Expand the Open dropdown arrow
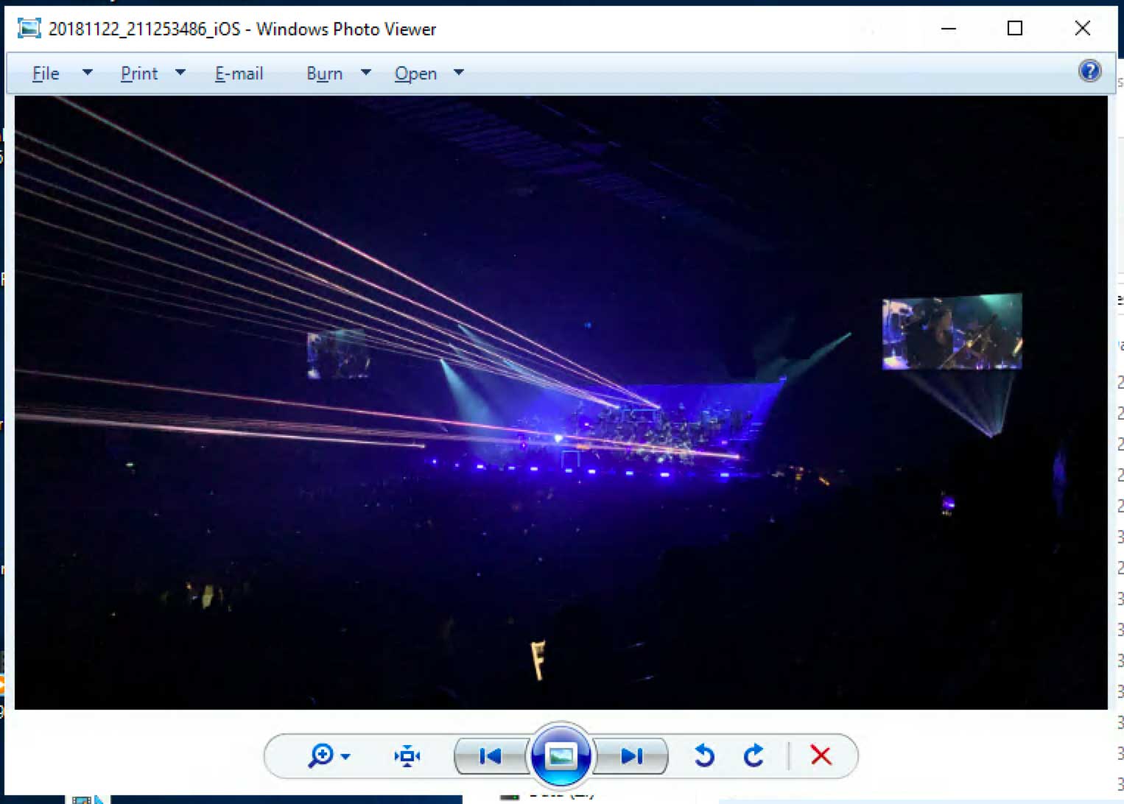Viewport: 1124px width, 804px height. click(458, 72)
